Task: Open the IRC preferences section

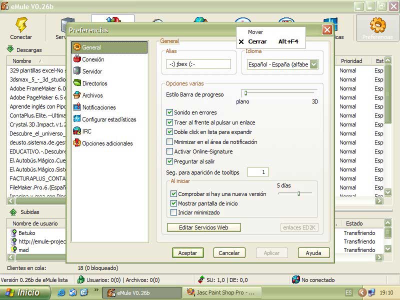Action: pos(86,131)
